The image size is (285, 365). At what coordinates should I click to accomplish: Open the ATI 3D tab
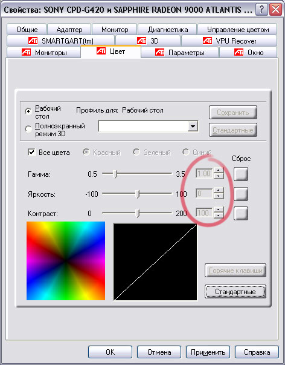click(x=148, y=41)
